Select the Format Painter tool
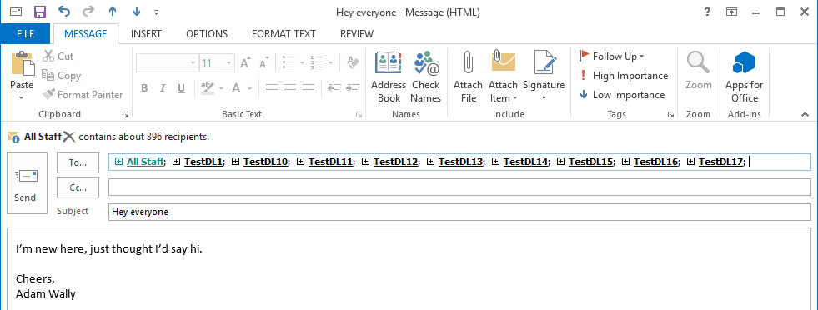The image size is (818, 310). 83,95
